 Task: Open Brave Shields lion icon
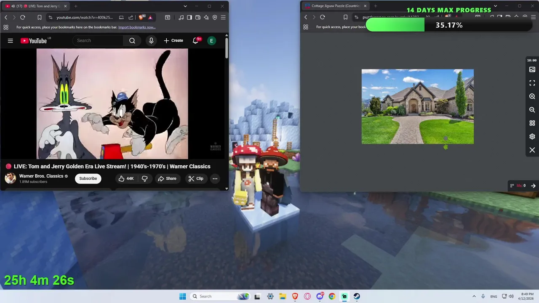[141, 17]
